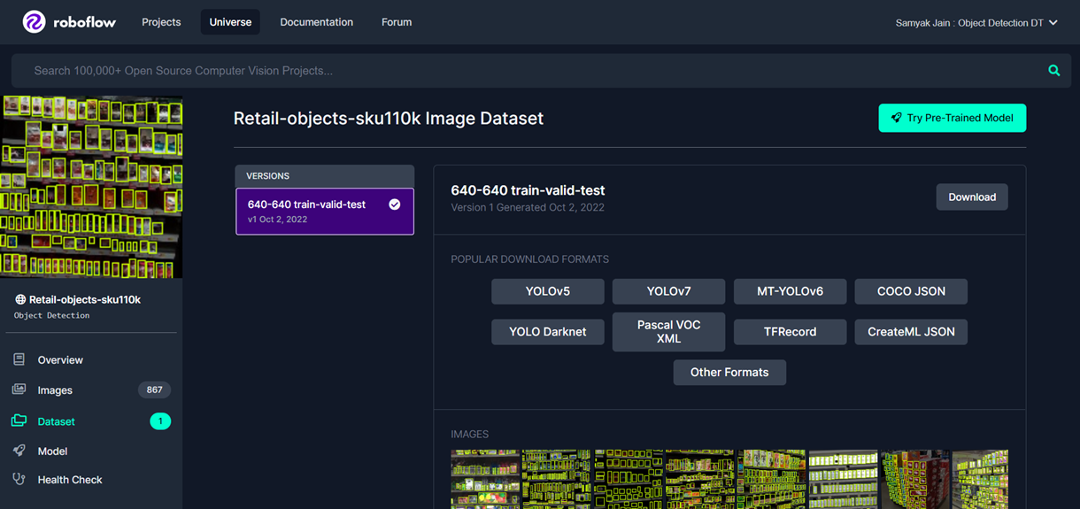The height and width of the screenshot is (509, 1080).
Task: Go to Documentation in top navigation
Action: 316,22
